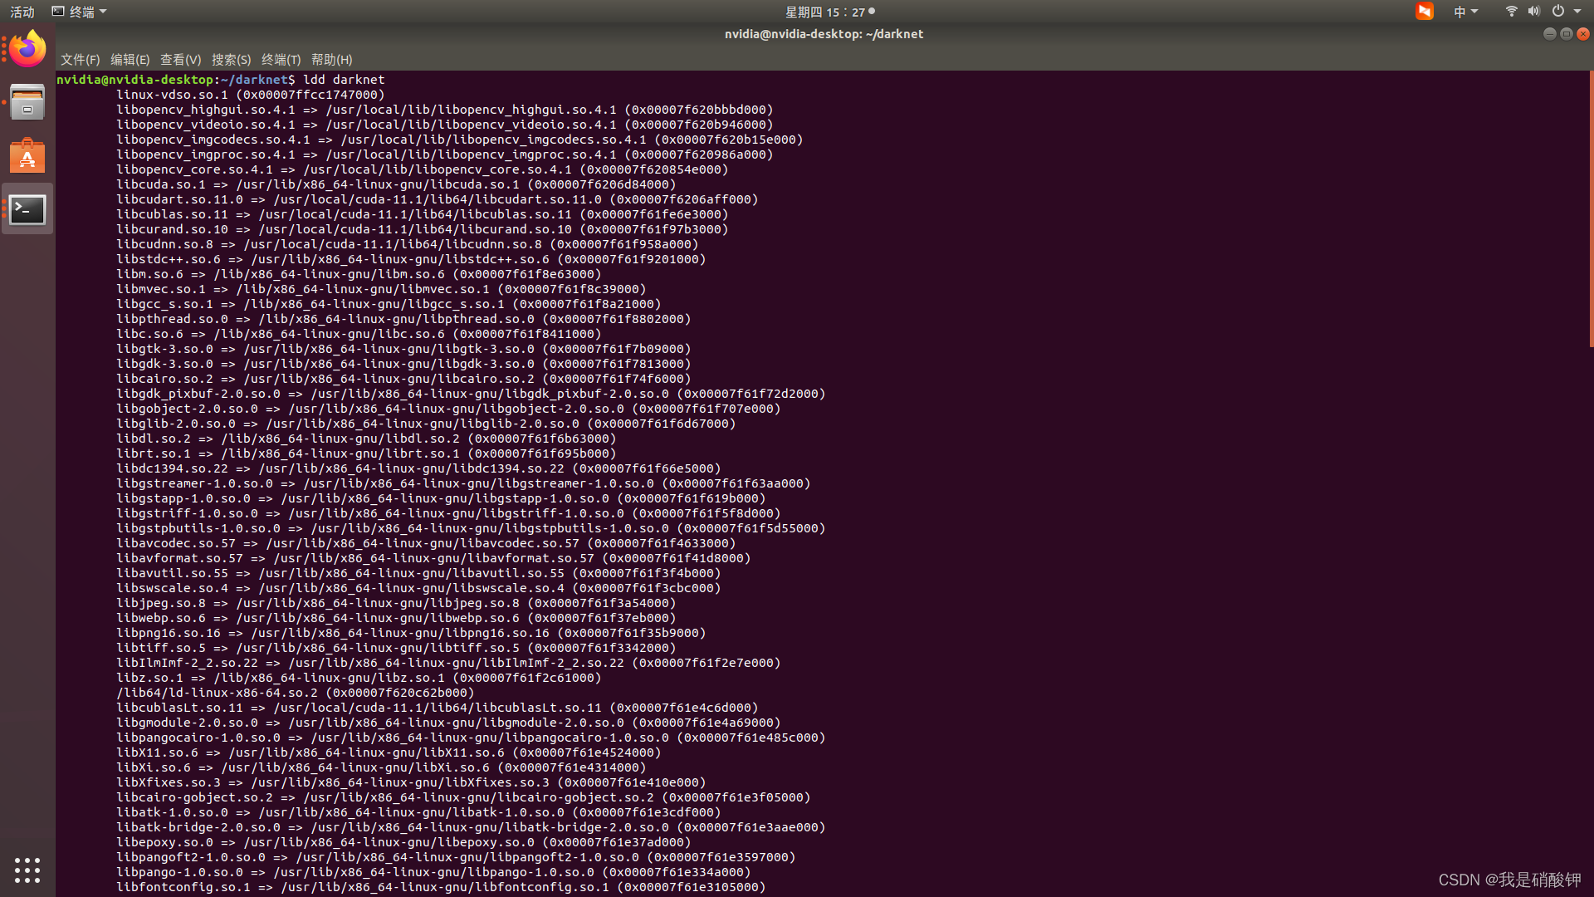Open the orange tray indicator icon
The height and width of the screenshot is (897, 1594).
pos(1425,12)
